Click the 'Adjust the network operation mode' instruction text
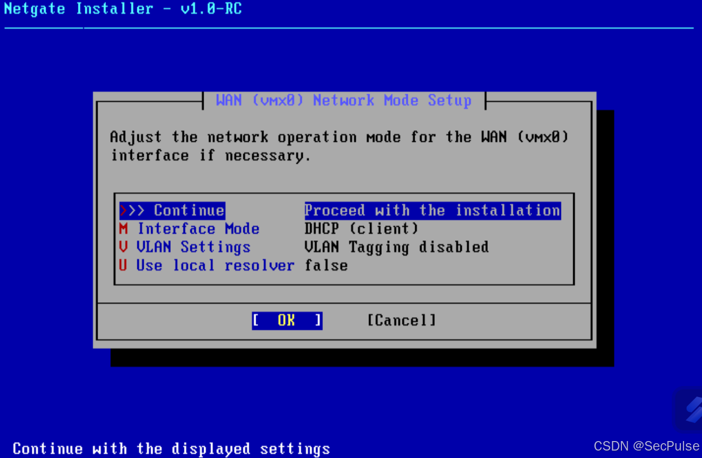702x458 pixels. tap(339, 146)
